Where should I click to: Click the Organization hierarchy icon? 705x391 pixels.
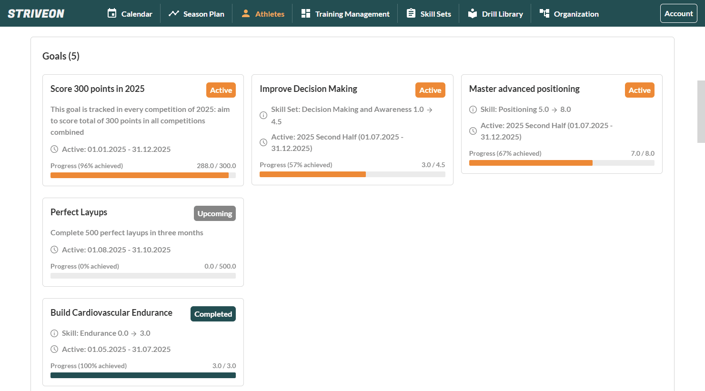click(544, 13)
